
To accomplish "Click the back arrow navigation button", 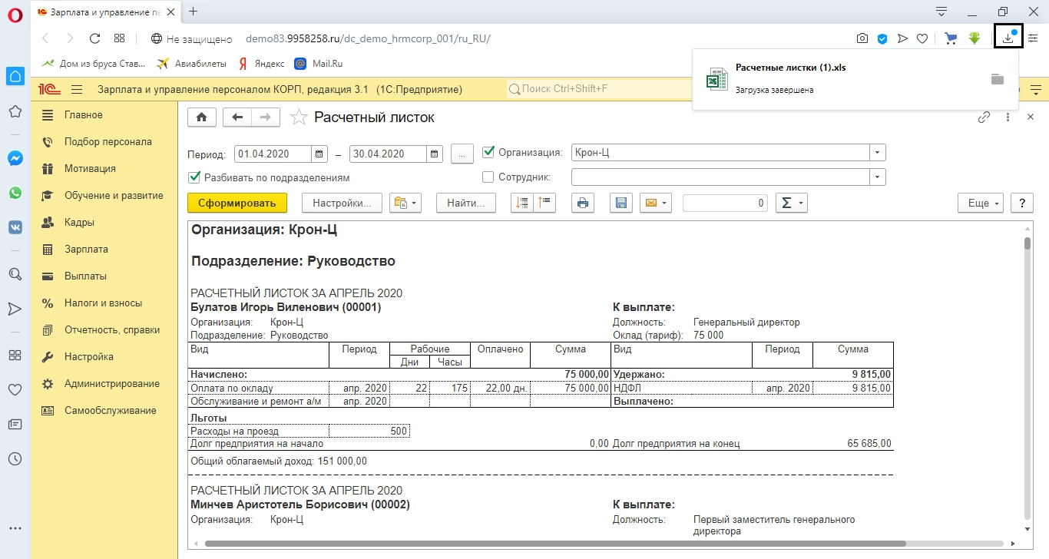I will [x=237, y=117].
